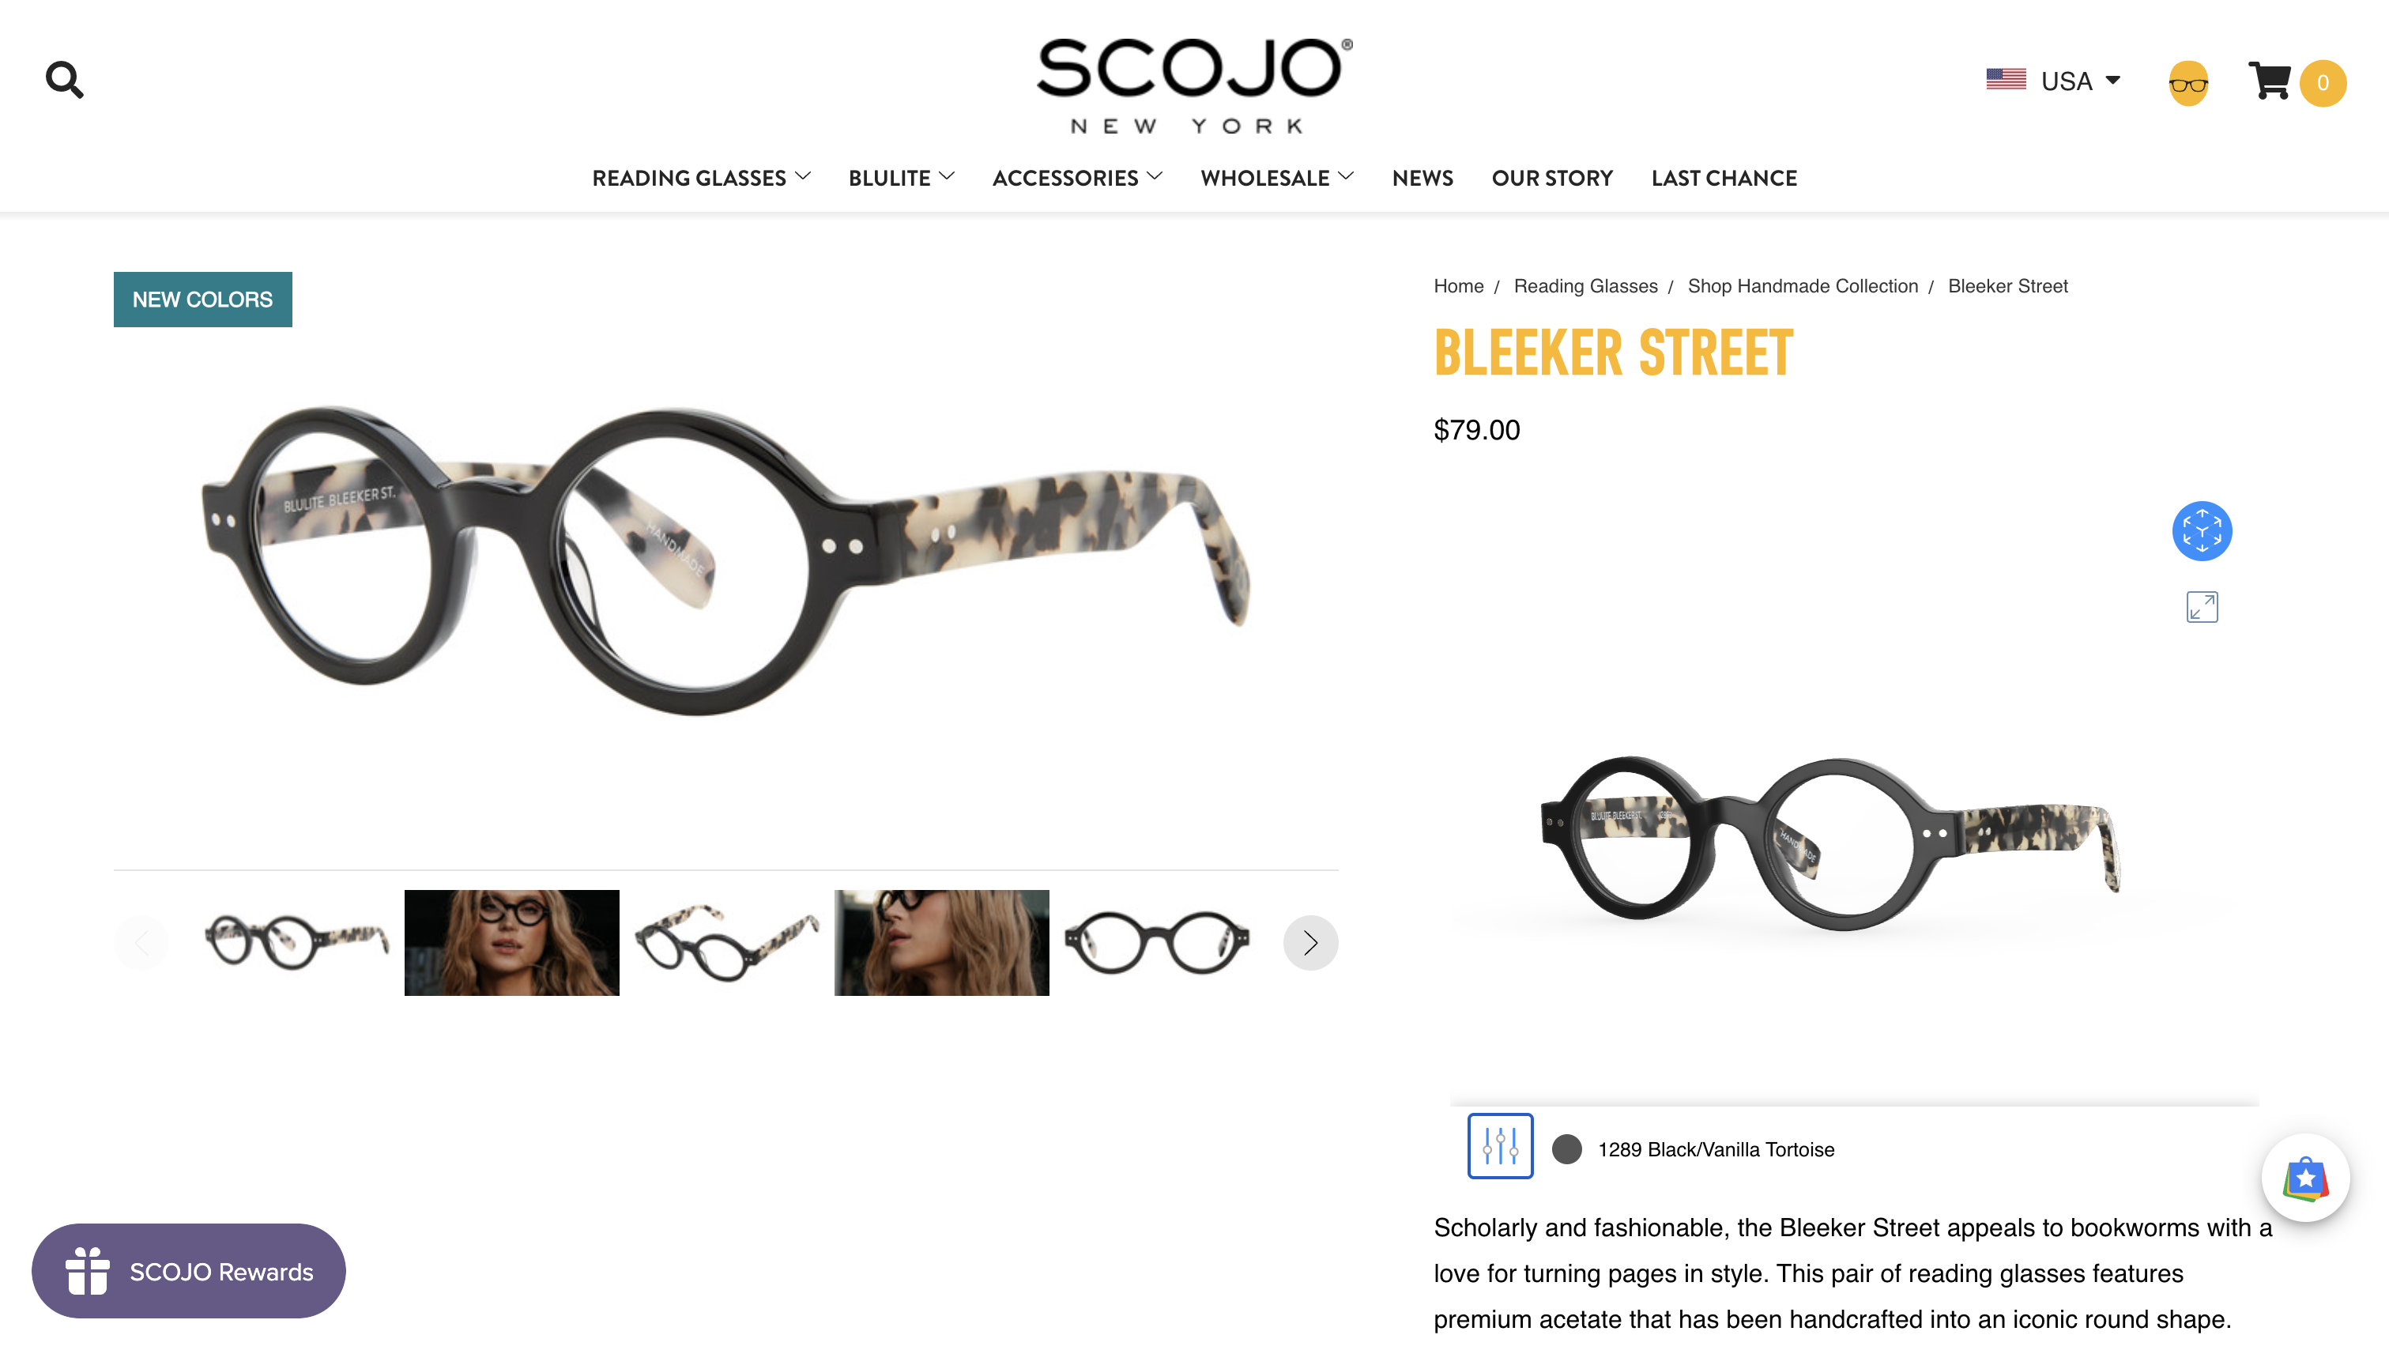Open the viewer settings sliders icon

(x=1500, y=1145)
